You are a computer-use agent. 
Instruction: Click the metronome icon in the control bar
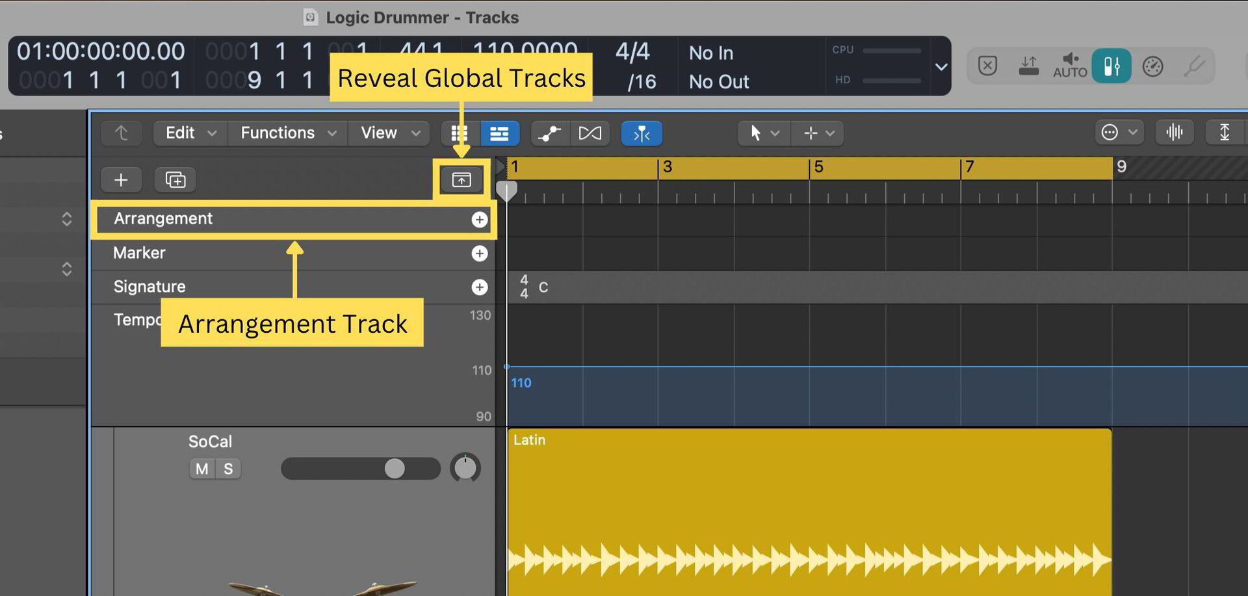(1154, 66)
